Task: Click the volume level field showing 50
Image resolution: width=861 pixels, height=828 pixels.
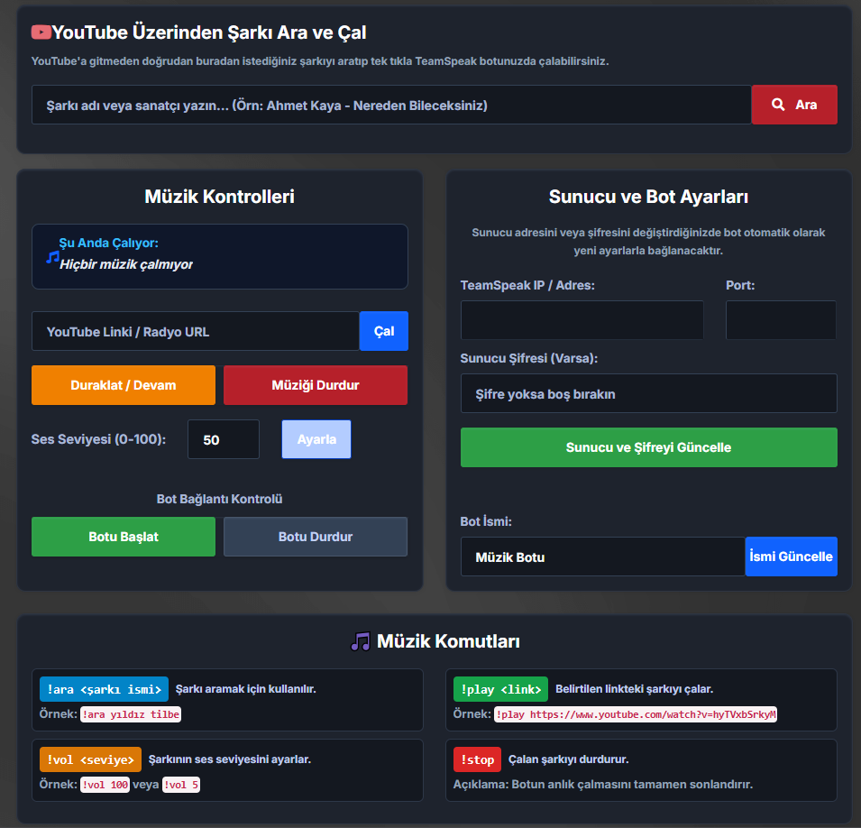Action: 224,439
